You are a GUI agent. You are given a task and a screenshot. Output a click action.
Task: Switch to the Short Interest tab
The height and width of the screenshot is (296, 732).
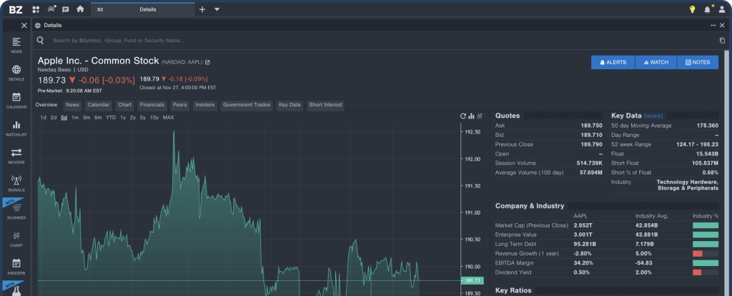click(x=325, y=105)
